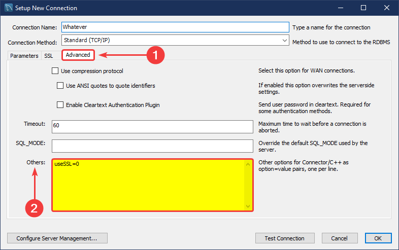399x250 pixels.
Task: Select the Advanced tab
Action: [78, 55]
